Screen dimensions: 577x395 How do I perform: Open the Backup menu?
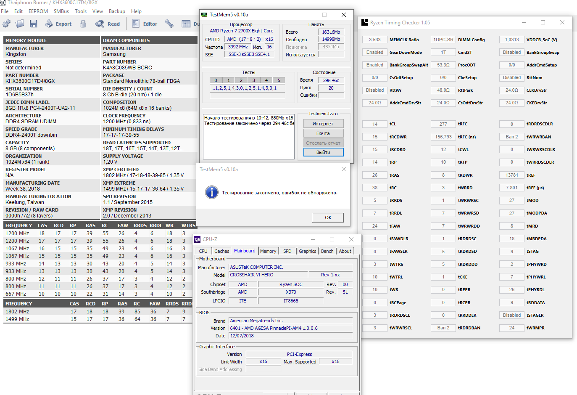pyautogui.click(x=117, y=11)
